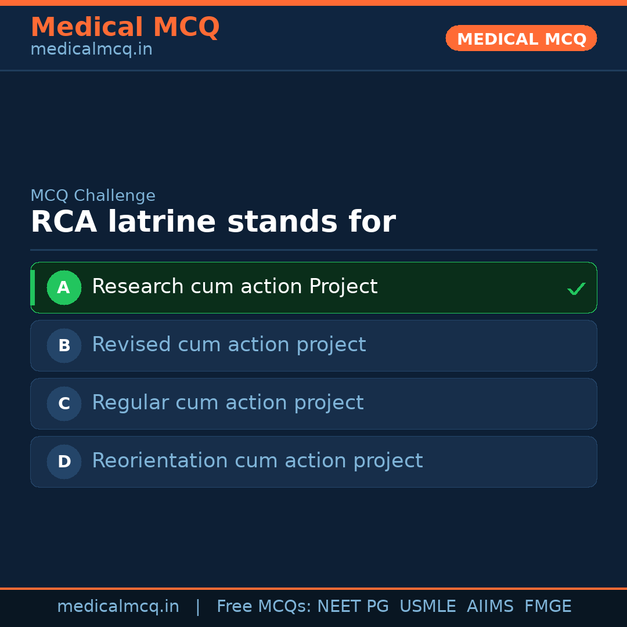Choose answer "Revised cum action project"
627x627 pixels.
point(229,345)
